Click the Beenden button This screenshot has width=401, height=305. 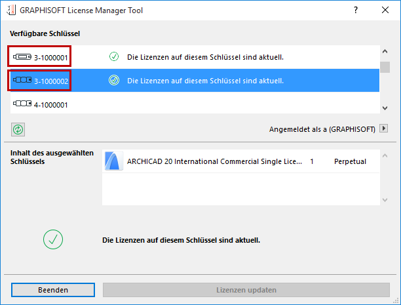[53, 290]
